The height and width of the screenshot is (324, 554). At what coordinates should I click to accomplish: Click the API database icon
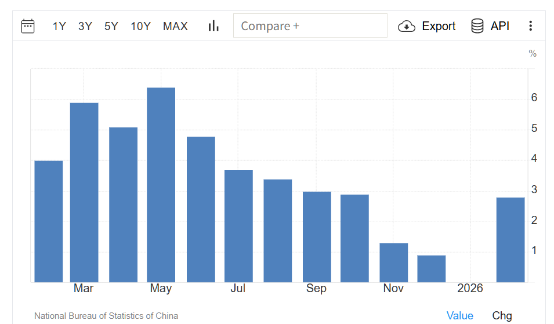[477, 26]
